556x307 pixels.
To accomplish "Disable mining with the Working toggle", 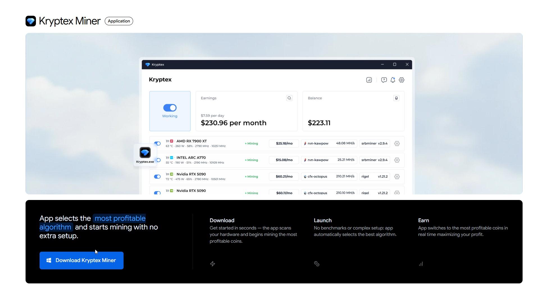I will click(x=170, y=107).
